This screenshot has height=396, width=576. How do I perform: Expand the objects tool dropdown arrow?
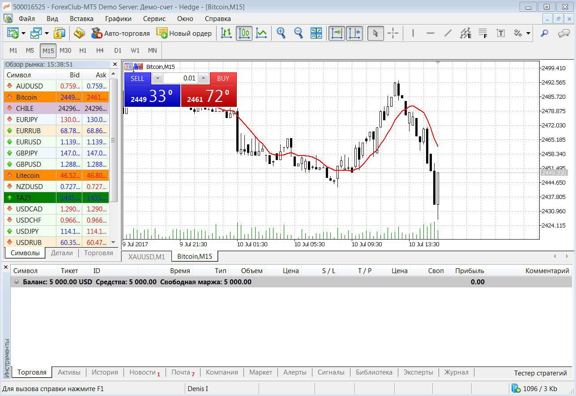[x=529, y=33]
